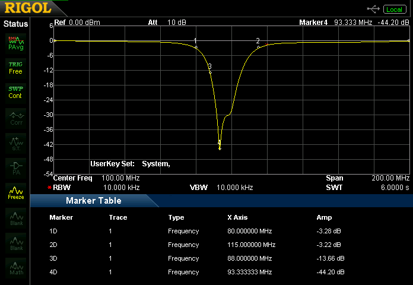The width and height of the screenshot is (413, 285).
Task: Click the UserKey Set: System message
Action: coord(130,164)
